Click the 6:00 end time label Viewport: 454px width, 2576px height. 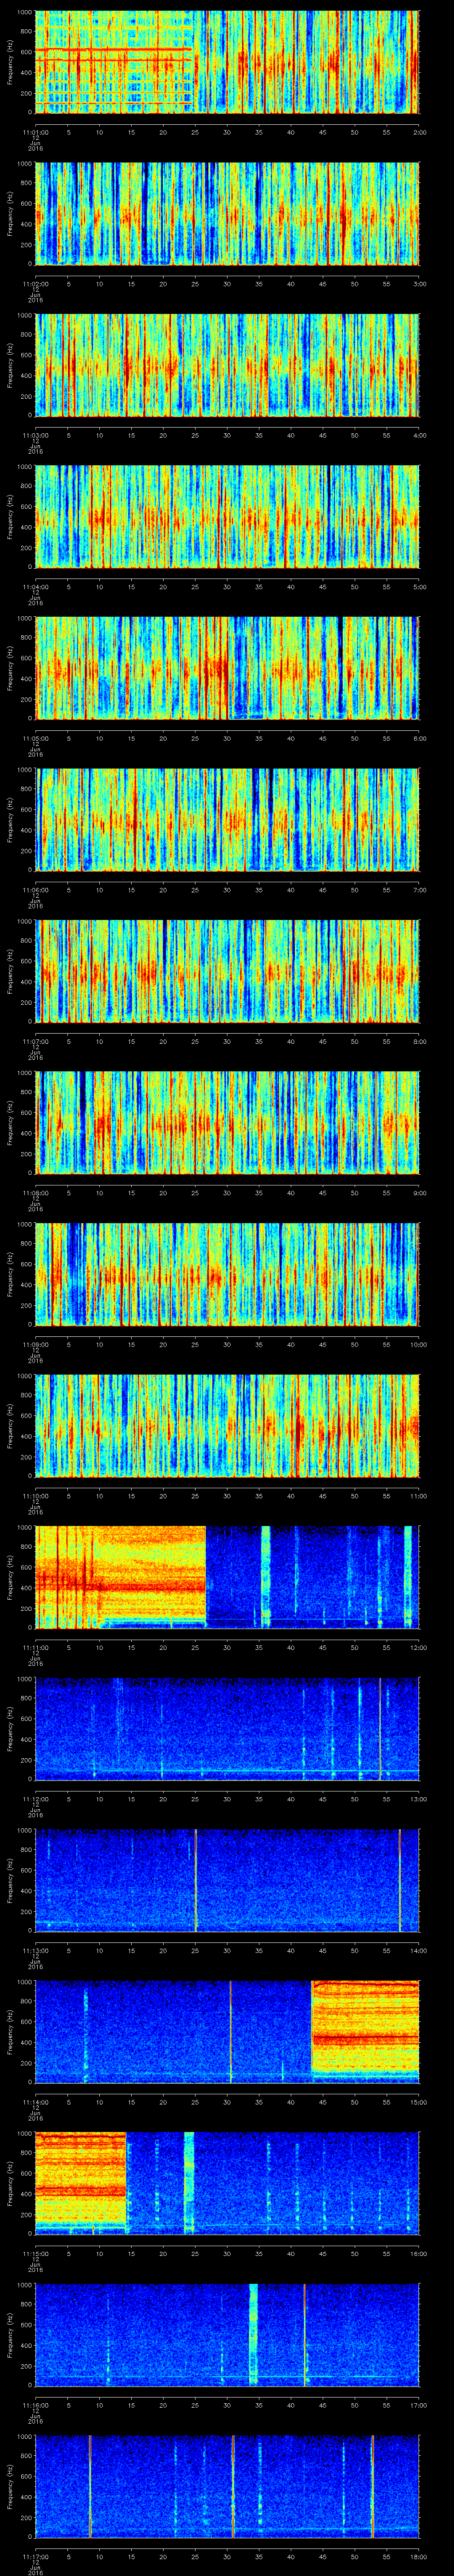coord(419,738)
